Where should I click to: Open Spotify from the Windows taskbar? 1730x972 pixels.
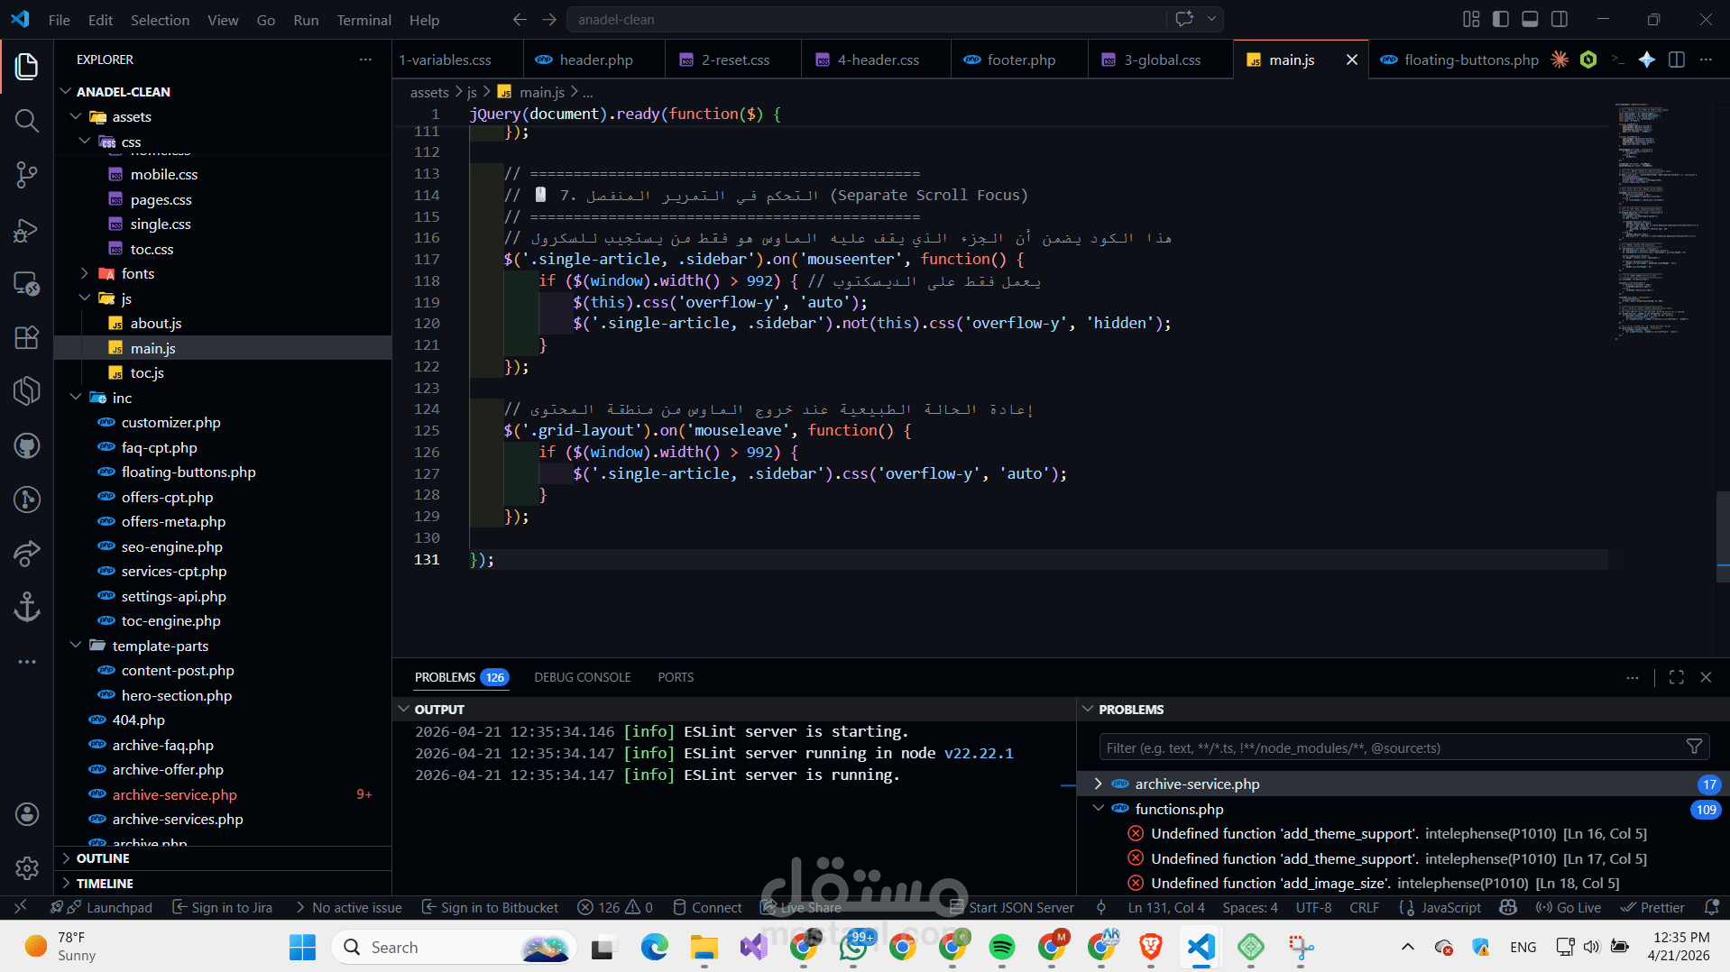[1002, 947]
